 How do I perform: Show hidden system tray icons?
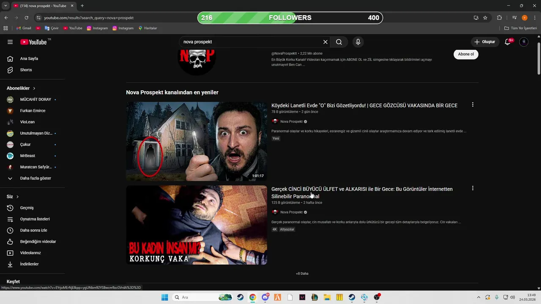pos(478,297)
